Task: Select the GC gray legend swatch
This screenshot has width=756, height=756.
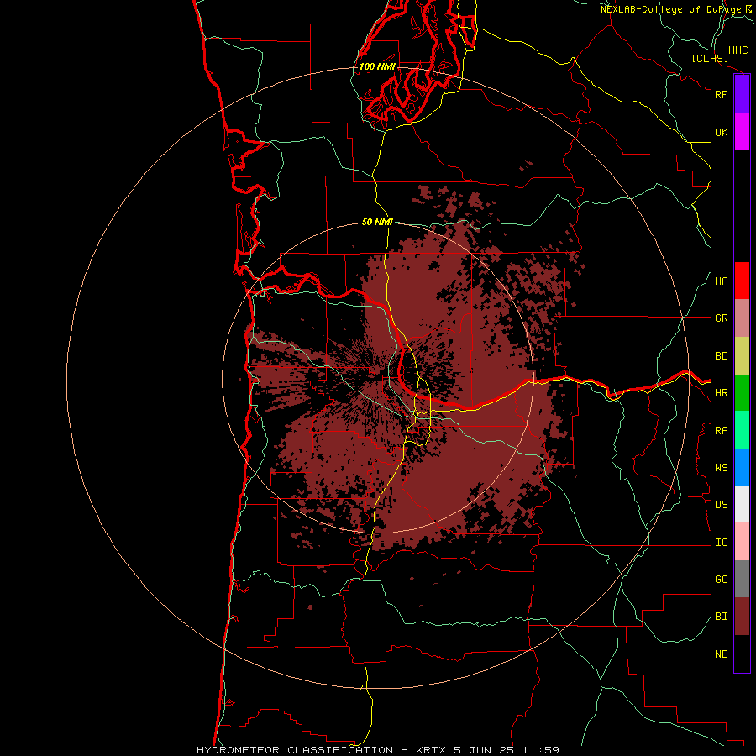Action: click(x=742, y=579)
